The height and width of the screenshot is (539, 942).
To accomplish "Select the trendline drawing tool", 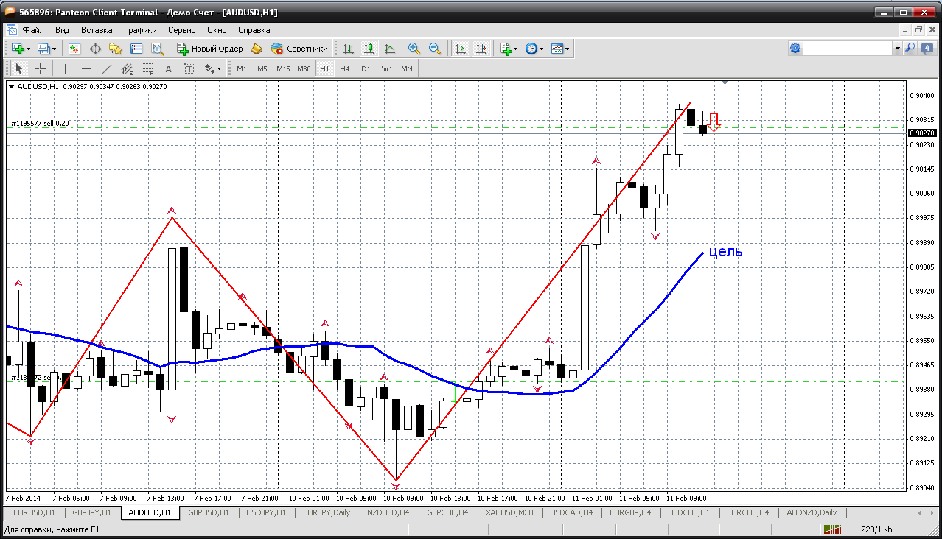I will (106, 68).
